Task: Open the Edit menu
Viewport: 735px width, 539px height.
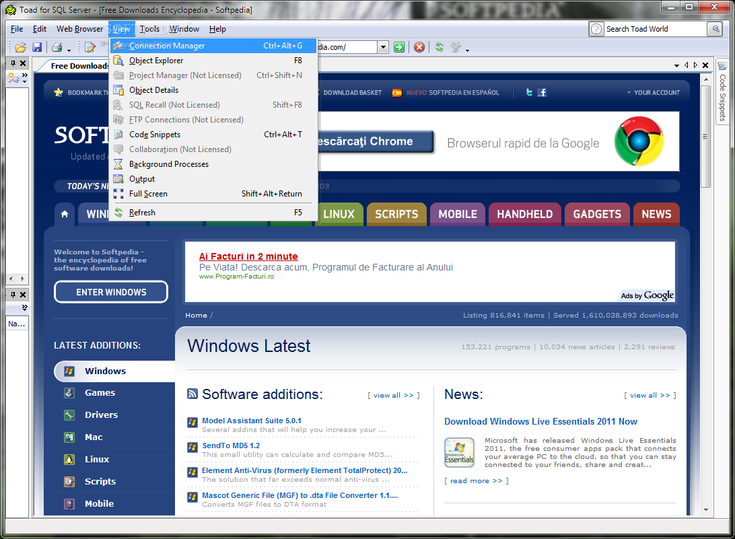Action: click(x=39, y=29)
